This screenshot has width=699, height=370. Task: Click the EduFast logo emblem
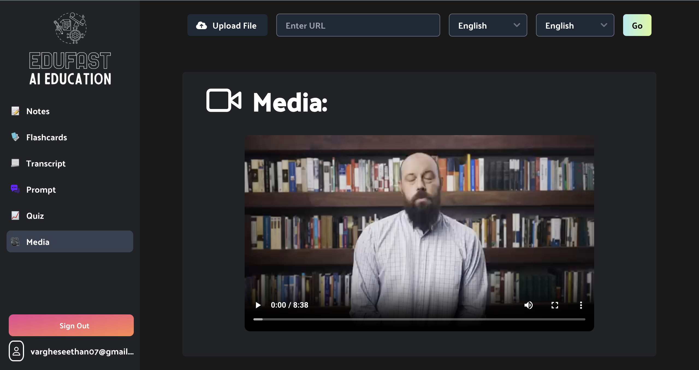pos(70,28)
